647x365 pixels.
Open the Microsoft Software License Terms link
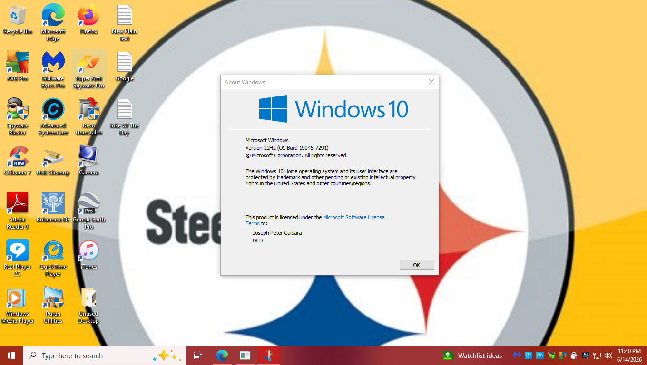tap(353, 217)
